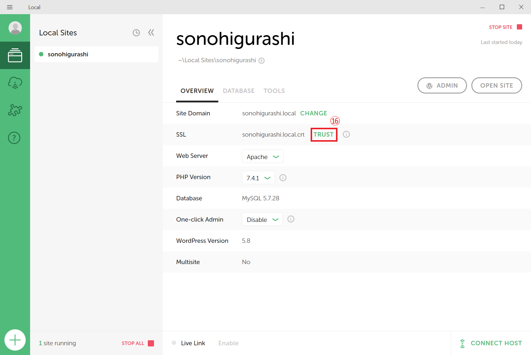This screenshot has height=355, width=531.
Task: Open the PHP Version 7.4.1 dropdown
Action: (x=258, y=178)
